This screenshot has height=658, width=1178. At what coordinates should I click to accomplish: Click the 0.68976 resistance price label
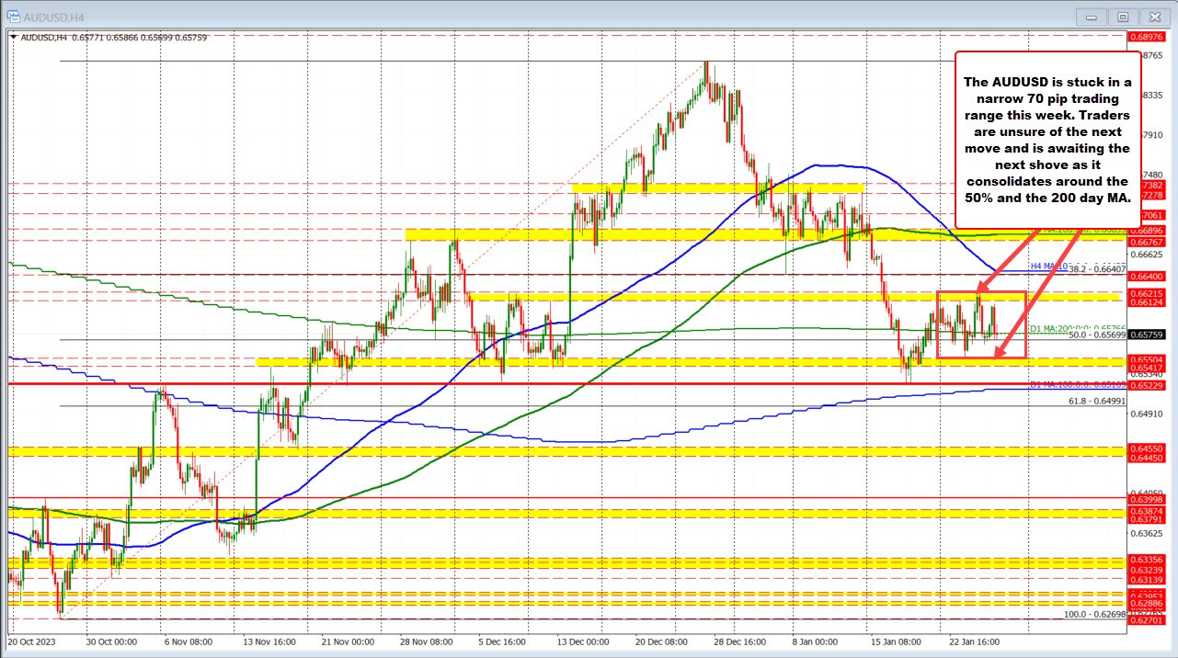tap(1146, 39)
